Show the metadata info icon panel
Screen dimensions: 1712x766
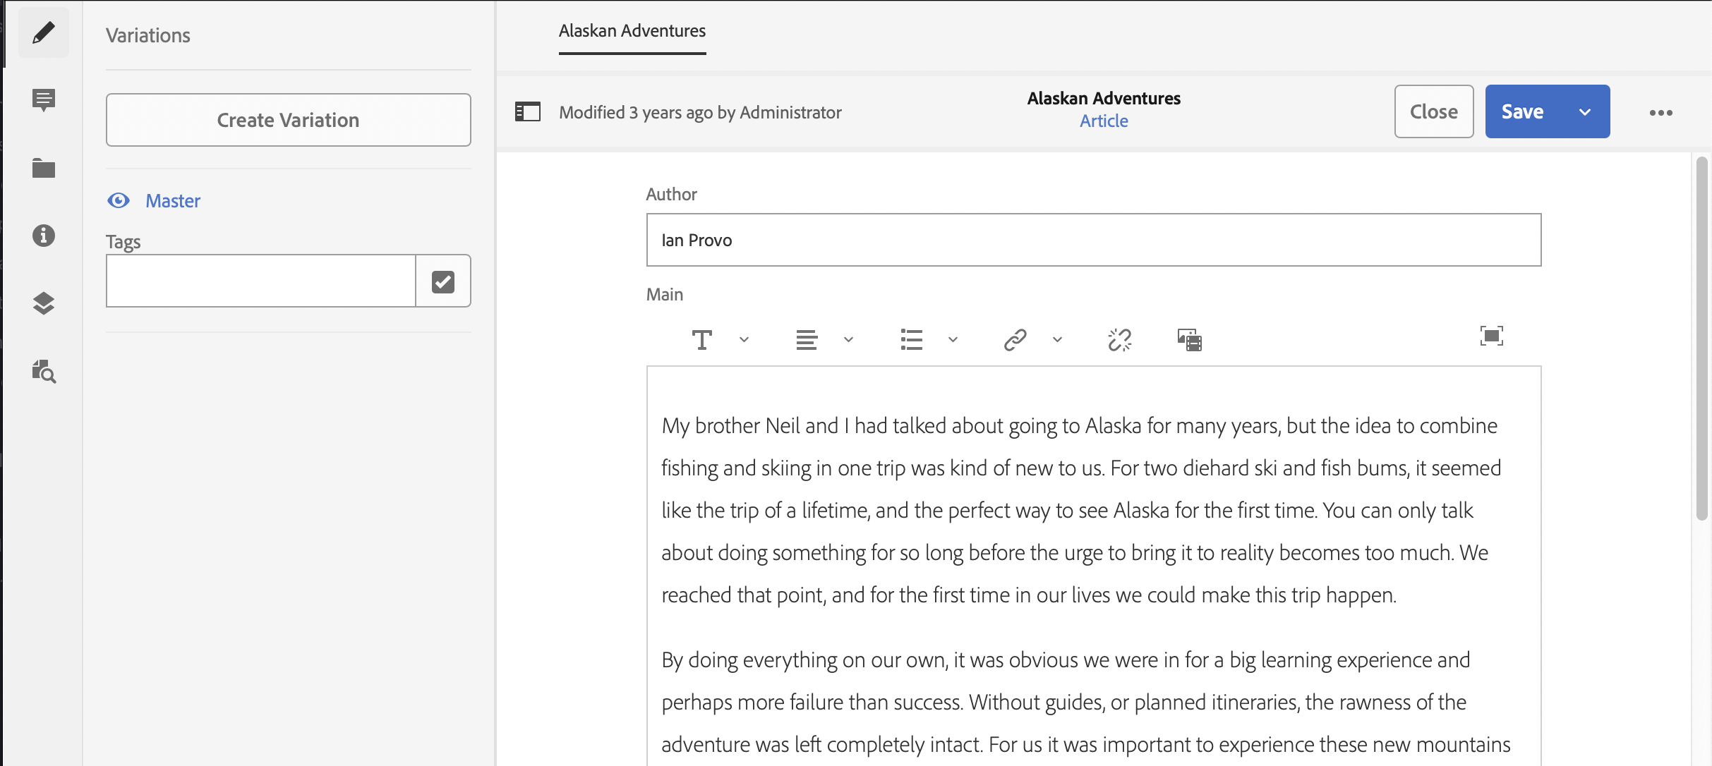point(43,236)
